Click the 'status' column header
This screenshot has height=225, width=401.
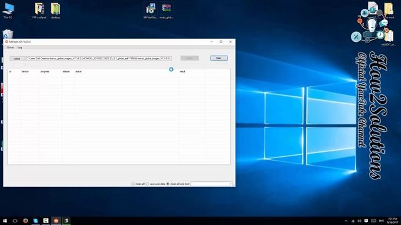(x=78, y=71)
